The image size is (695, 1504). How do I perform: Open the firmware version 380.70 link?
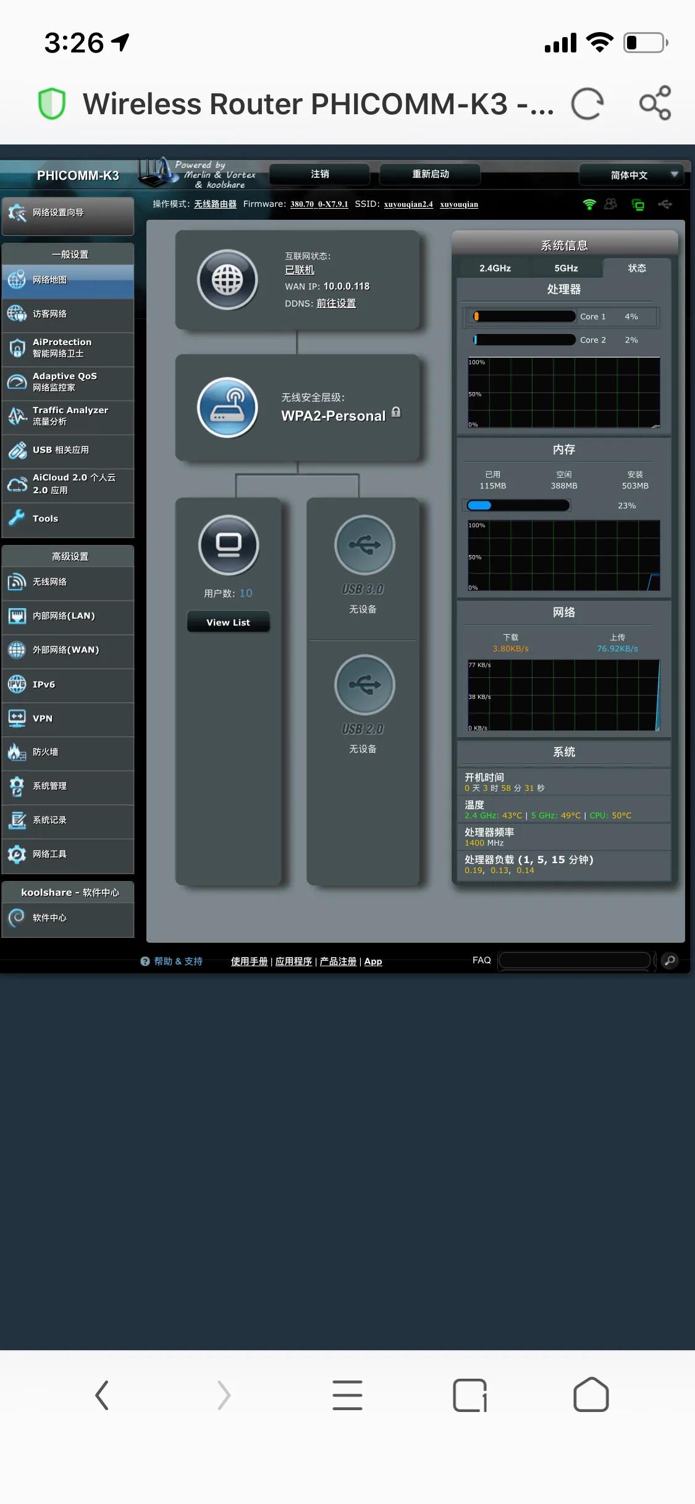[319, 204]
